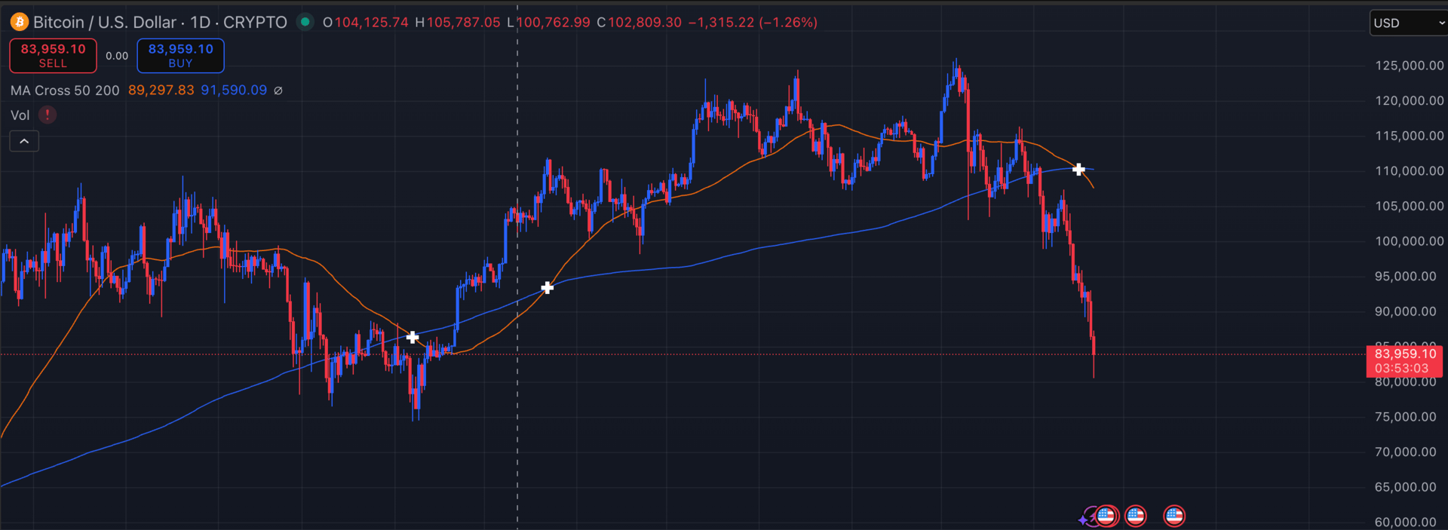The height and width of the screenshot is (530, 1448).
Task: Click the blue MA value 91,590.09
Action: [234, 90]
